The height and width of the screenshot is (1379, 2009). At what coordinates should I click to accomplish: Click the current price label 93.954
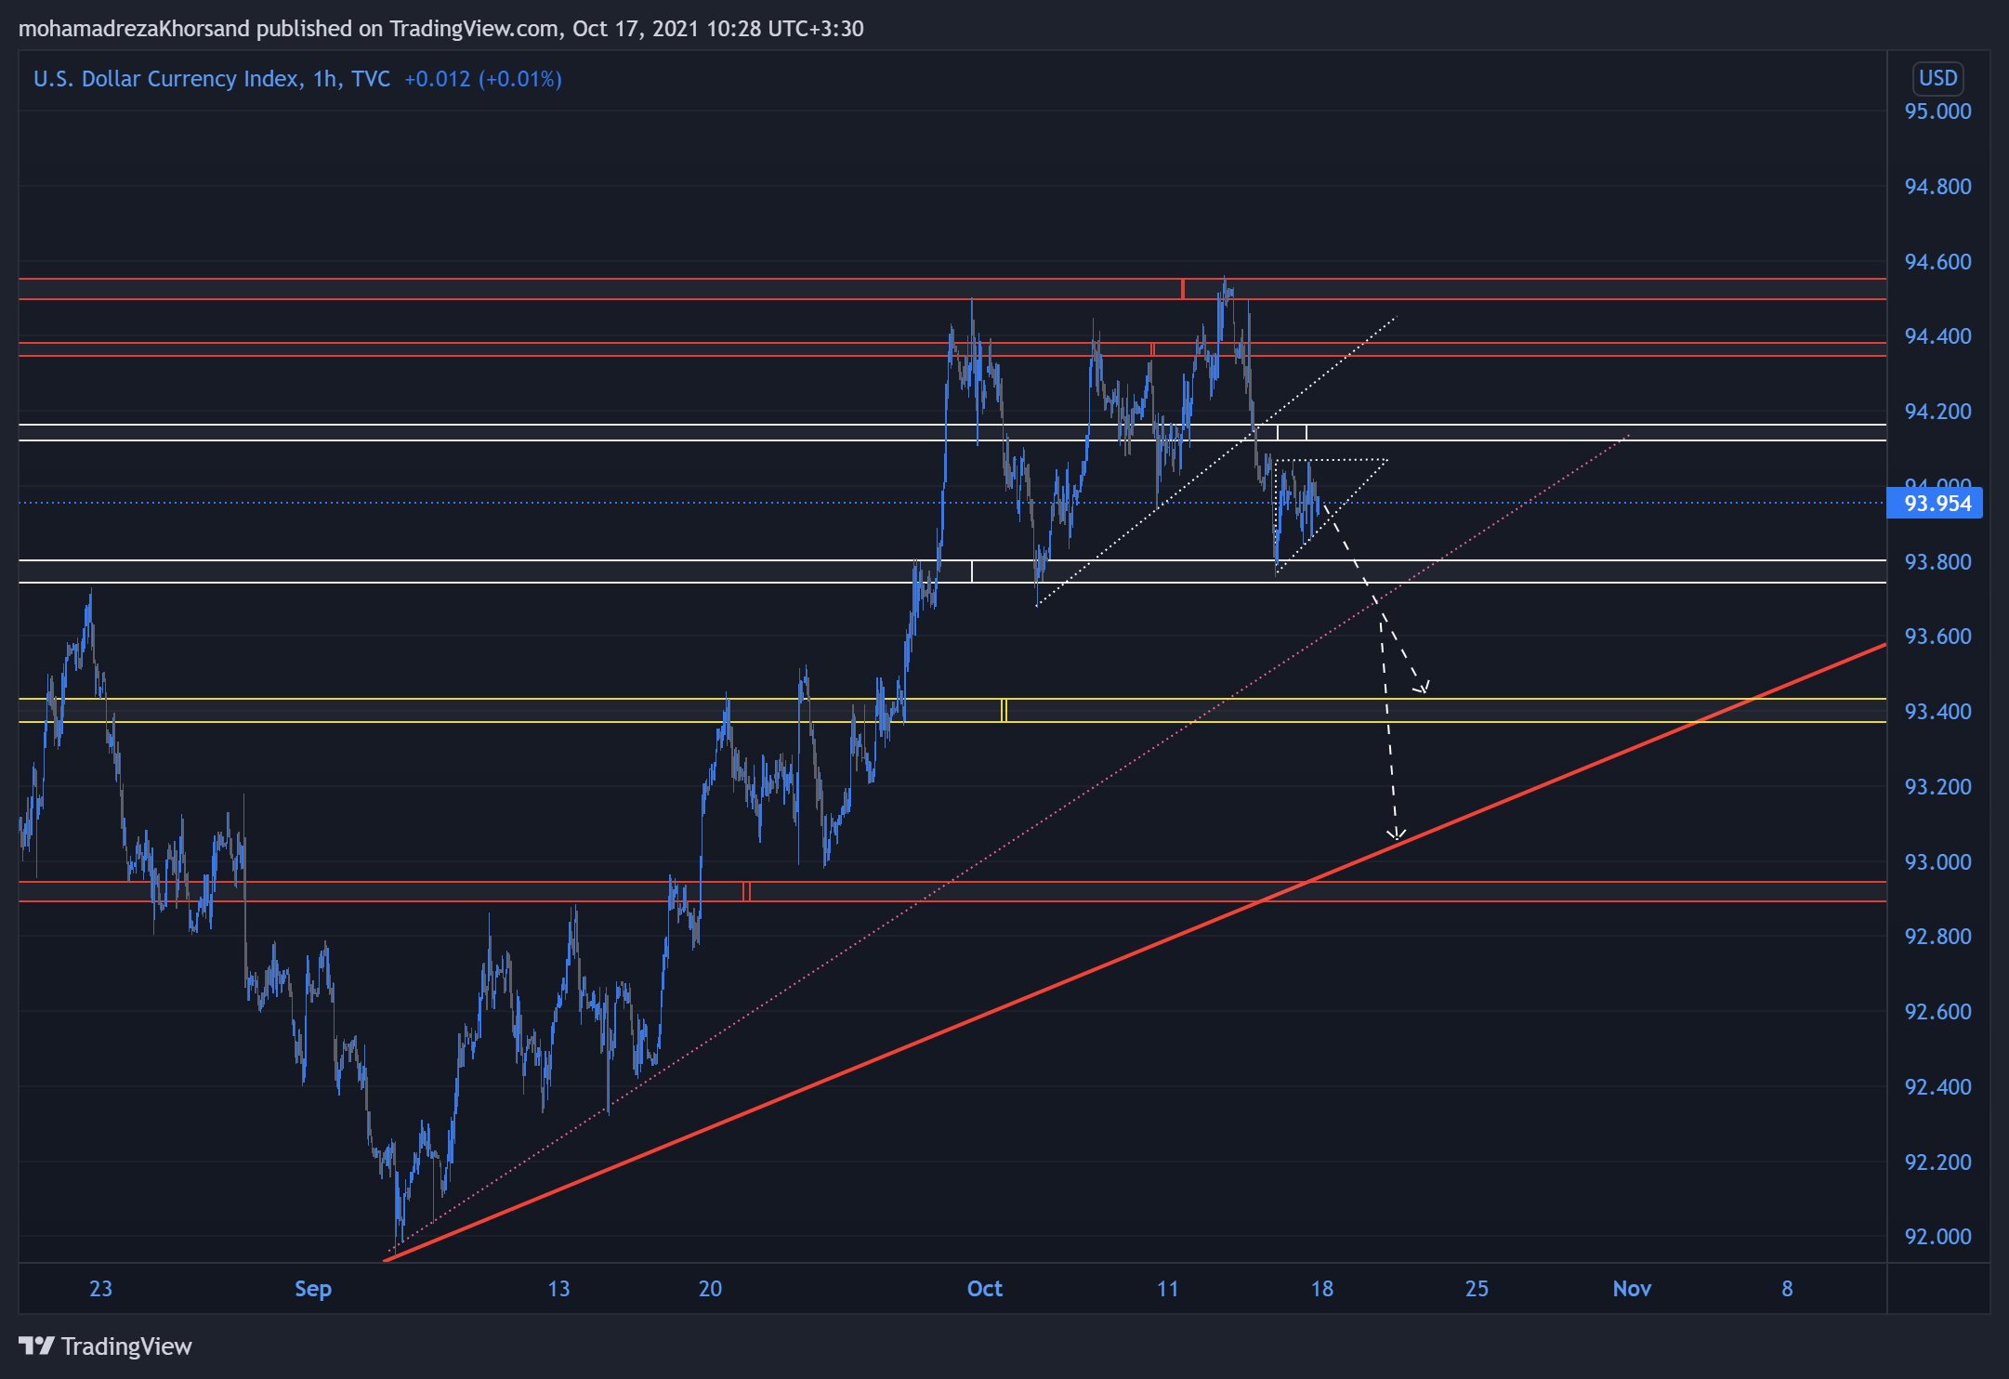point(1935,504)
